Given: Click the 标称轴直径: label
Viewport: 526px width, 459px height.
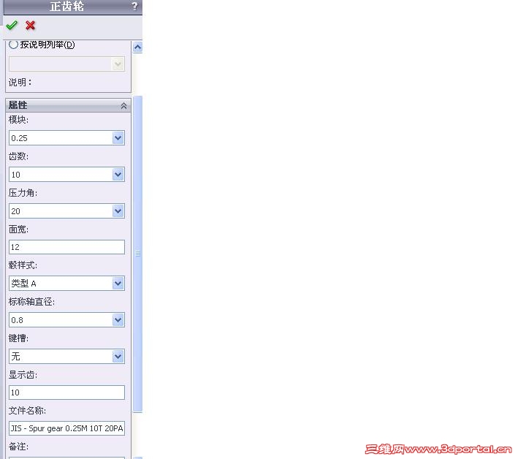Looking at the screenshot, I should pos(31,302).
